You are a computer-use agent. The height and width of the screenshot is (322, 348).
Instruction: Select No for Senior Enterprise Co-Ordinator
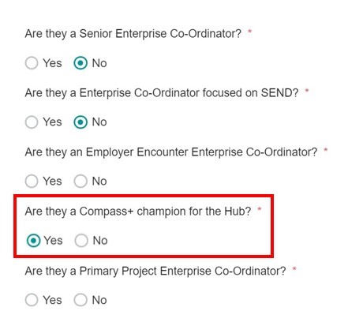(80, 63)
